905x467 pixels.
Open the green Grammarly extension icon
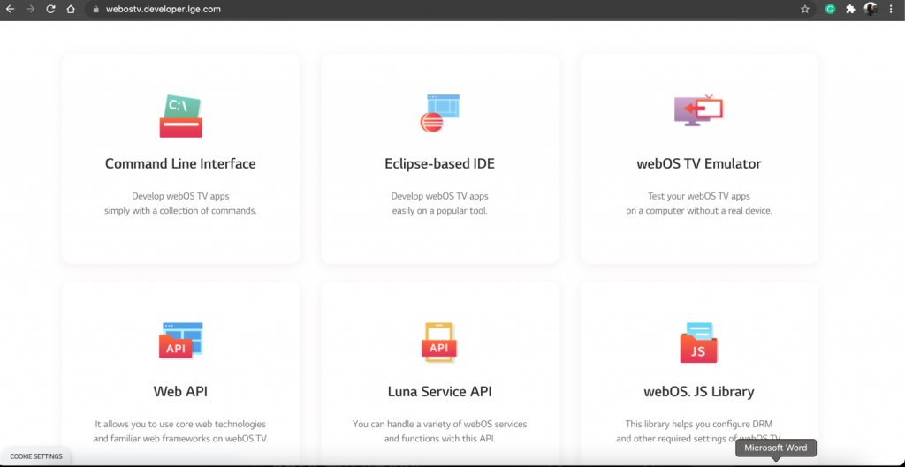[x=830, y=9]
